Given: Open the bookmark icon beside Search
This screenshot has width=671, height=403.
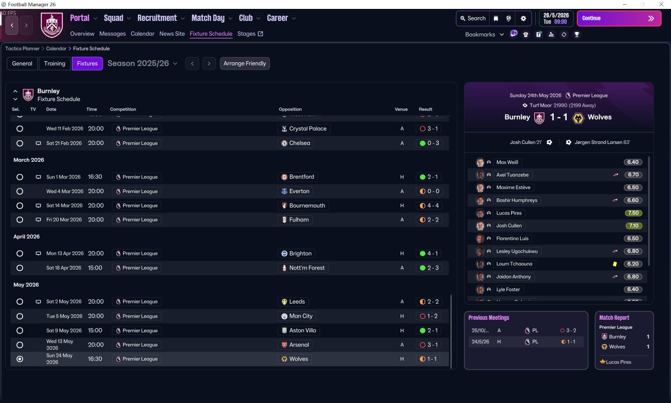Looking at the screenshot, I should (496, 18).
